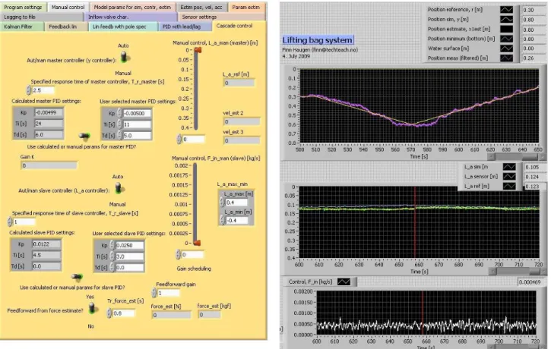Click the Gain K indicator field
Viewport: 551px width, 349px height.
coord(49,165)
